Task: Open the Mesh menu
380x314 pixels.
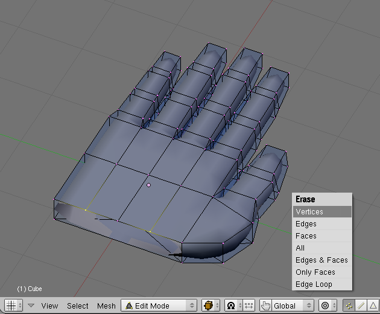Action: (x=106, y=306)
